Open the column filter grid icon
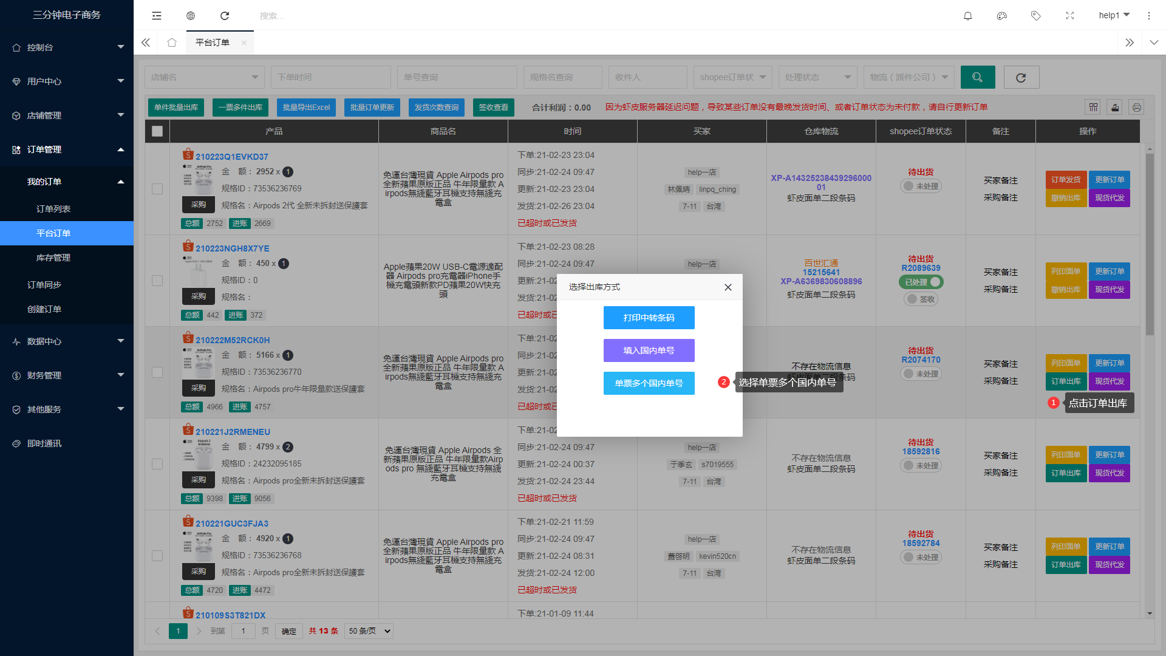Viewport: 1166px width, 656px height. pyautogui.click(x=1093, y=108)
